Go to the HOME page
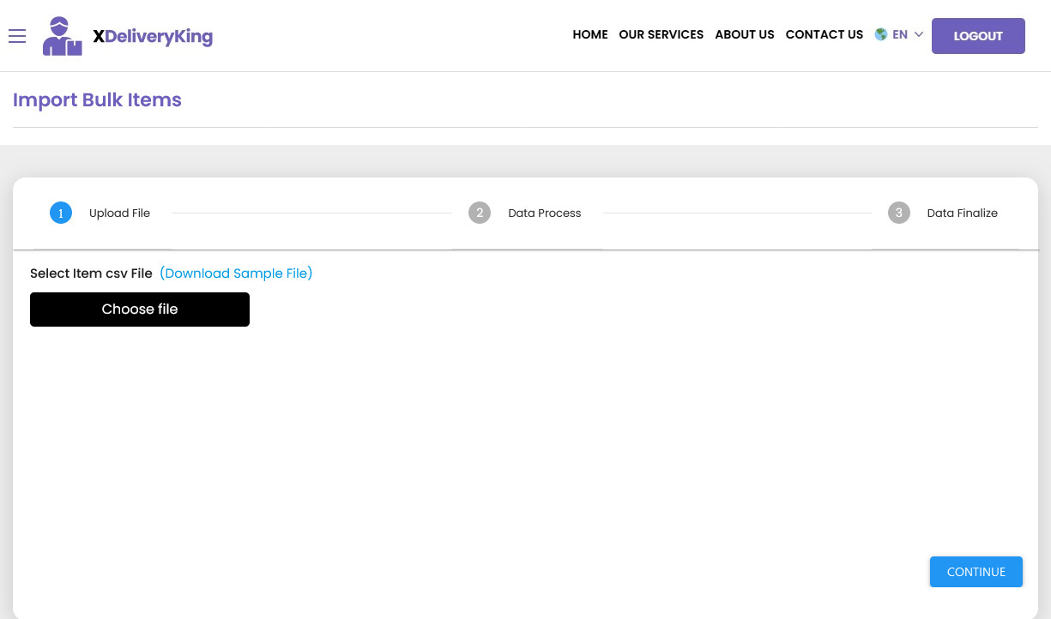The height and width of the screenshot is (619, 1051). pos(589,35)
